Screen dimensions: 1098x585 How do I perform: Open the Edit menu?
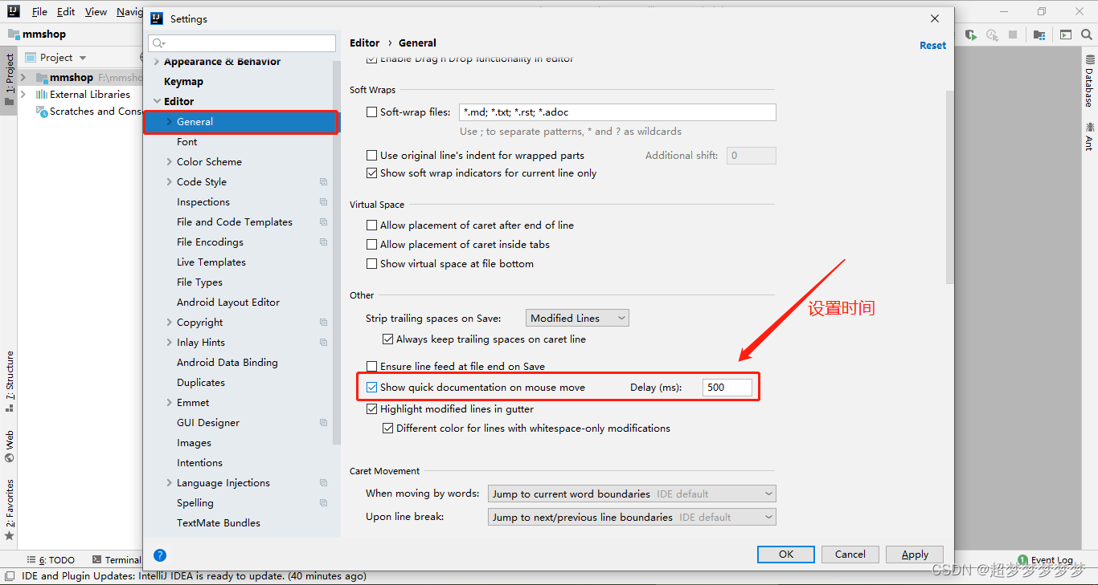[x=67, y=12]
